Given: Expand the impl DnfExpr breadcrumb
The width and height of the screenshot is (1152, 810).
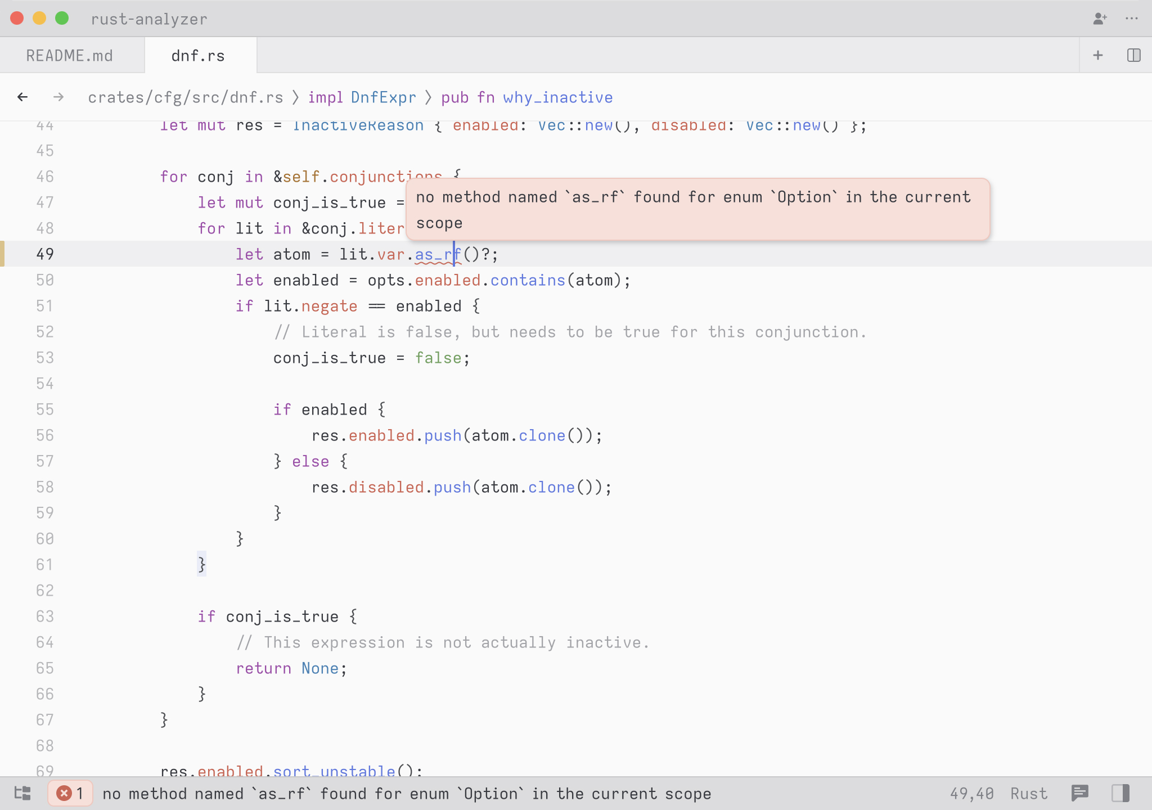Looking at the screenshot, I should coord(362,97).
